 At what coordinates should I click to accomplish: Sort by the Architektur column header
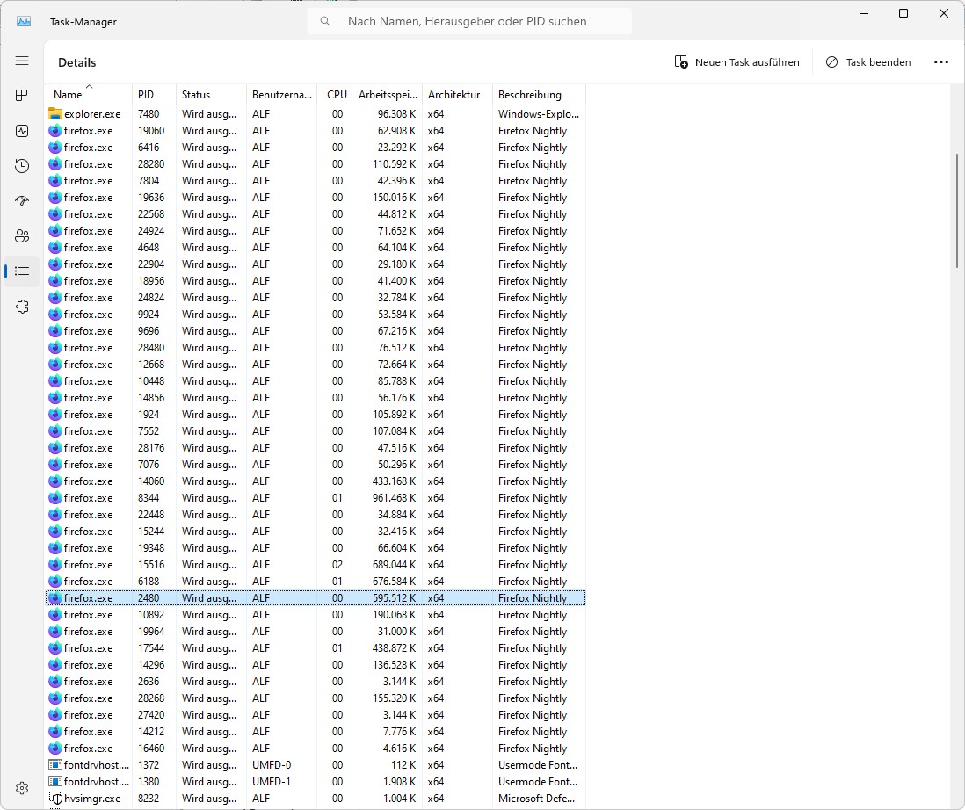click(457, 95)
